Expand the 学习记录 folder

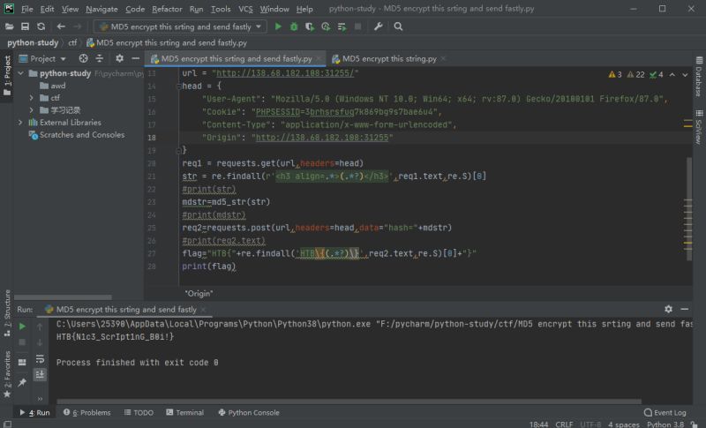tap(31, 109)
